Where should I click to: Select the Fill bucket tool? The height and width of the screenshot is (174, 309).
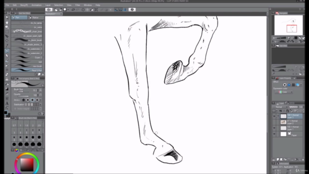7,84
